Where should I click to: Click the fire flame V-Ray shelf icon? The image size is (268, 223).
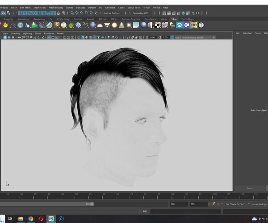[x=5, y=25]
